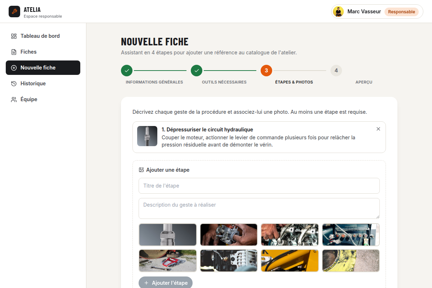The image size is (432, 288).
Task: Open Tableau de bord in the sidebar
Action: click(43, 36)
